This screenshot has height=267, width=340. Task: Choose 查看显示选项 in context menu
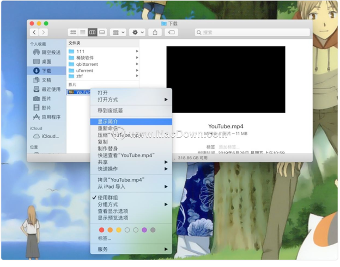coord(131,211)
